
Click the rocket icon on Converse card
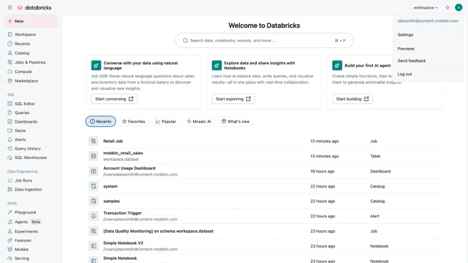(96, 65)
